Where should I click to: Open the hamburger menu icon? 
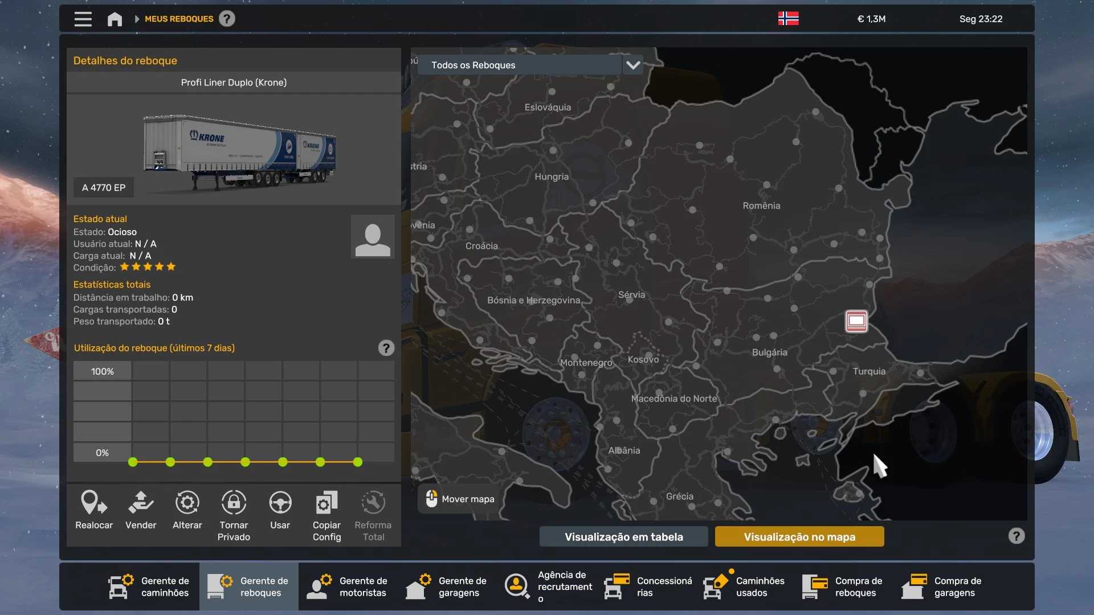tap(83, 19)
